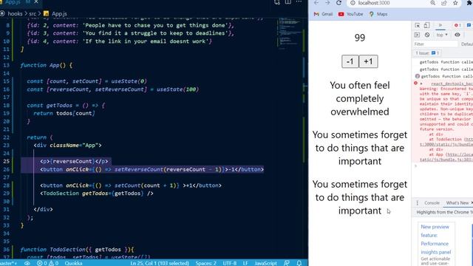Click the status bar eye icon
Viewport: 473px width, 266px height.
[27, 263]
